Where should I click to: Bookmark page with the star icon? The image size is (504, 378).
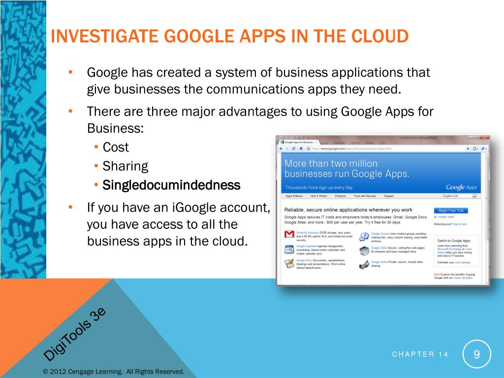click(x=309, y=149)
